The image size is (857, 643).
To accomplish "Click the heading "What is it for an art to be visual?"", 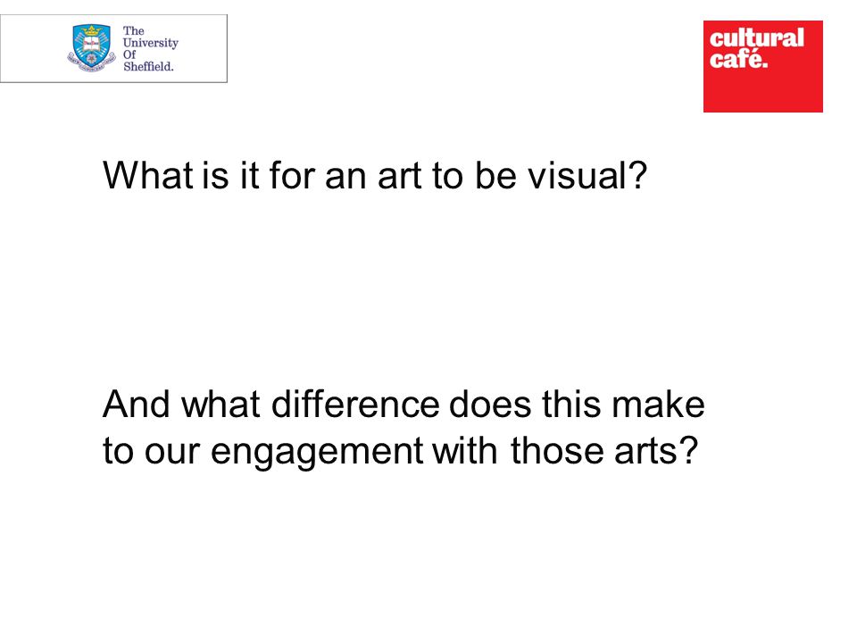I will [x=375, y=176].
